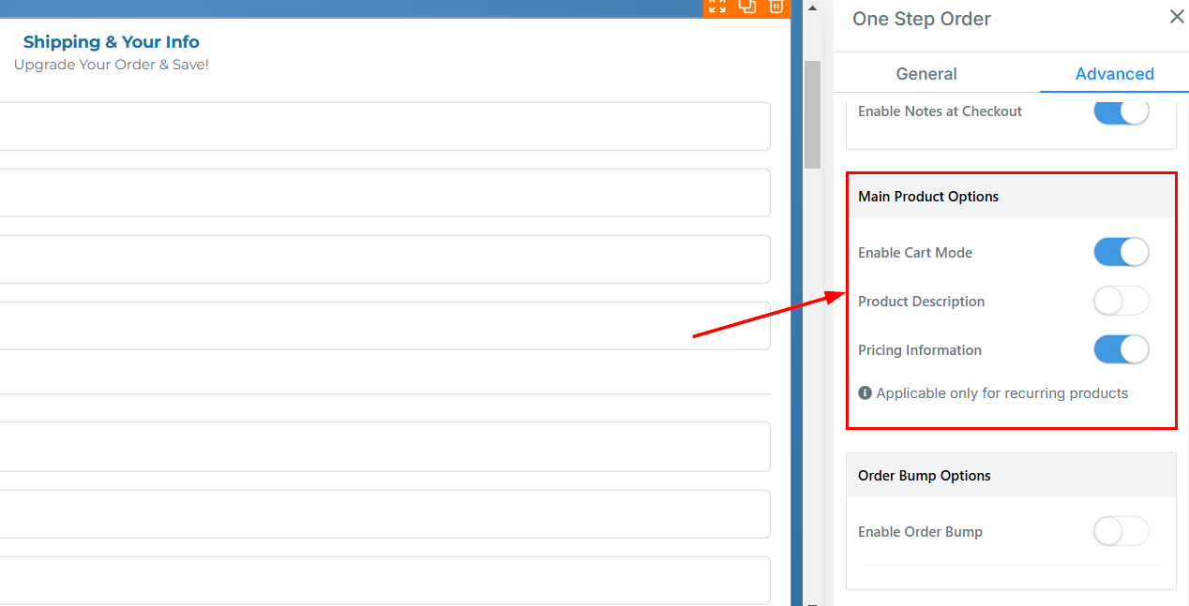1189x606 pixels.
Task: Click the page vertical scrollbar thumb
Action: (x=812, y=112)
